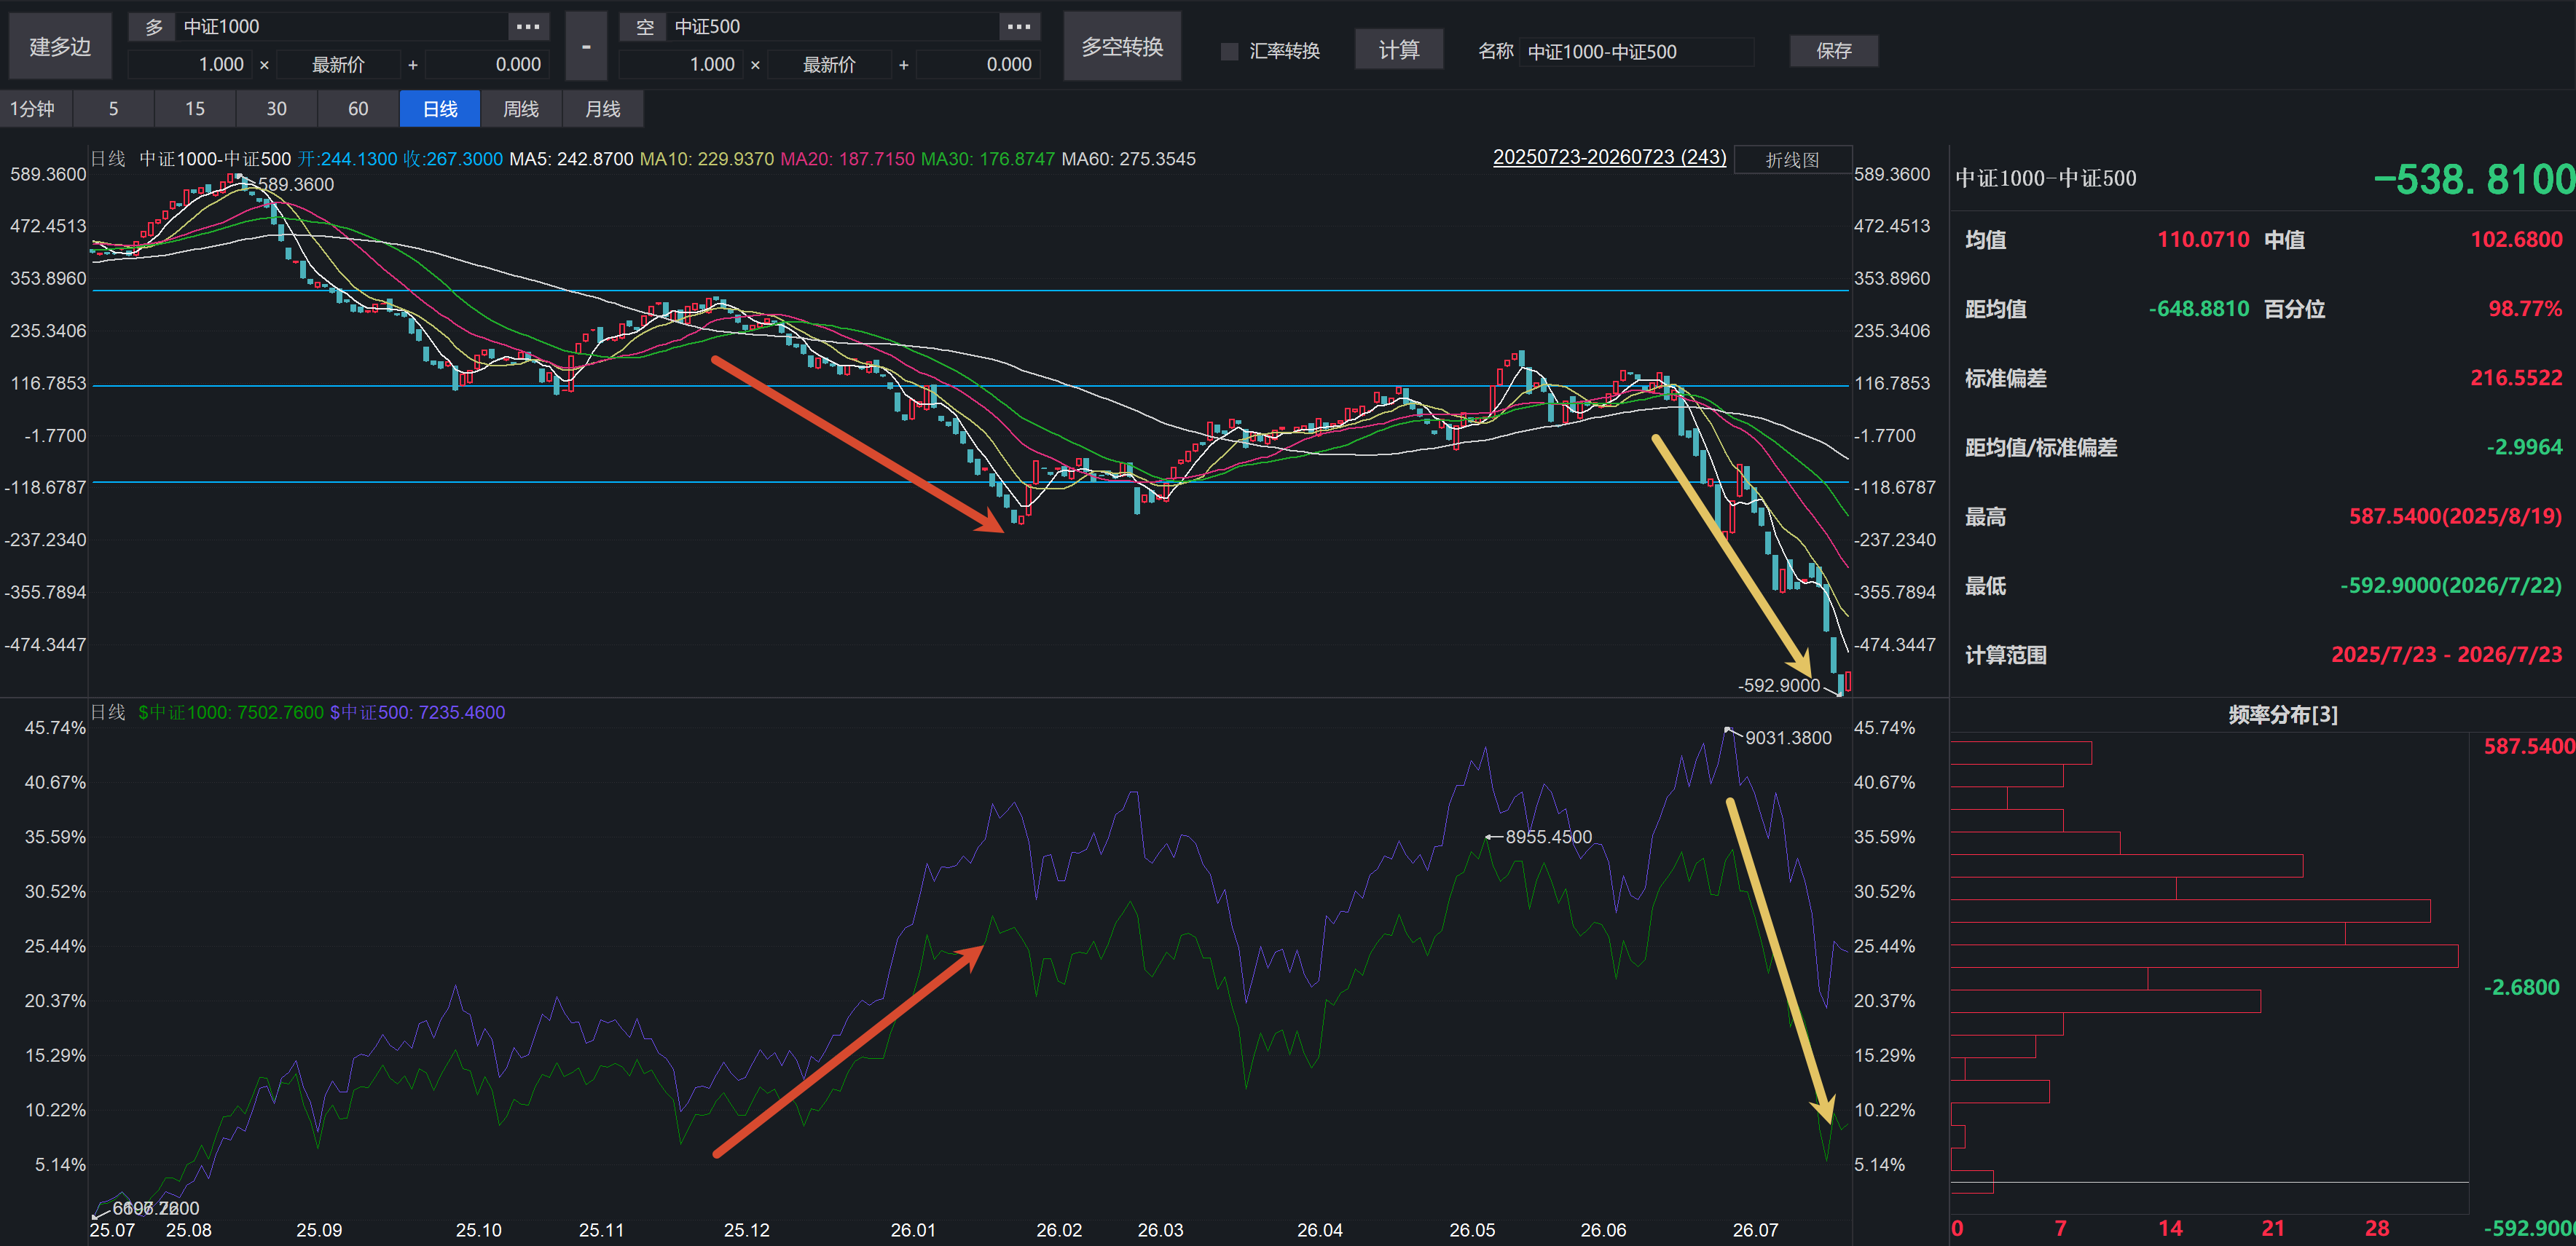Image resolution: width=2576 pixels, height=1246 pixels.
Task: Click the 计算范围 value 2025/7/23 - 2026/7/23
Action: tap(2446, 654)
